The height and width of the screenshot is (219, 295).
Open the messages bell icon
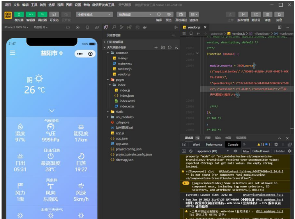pos(279,14)
